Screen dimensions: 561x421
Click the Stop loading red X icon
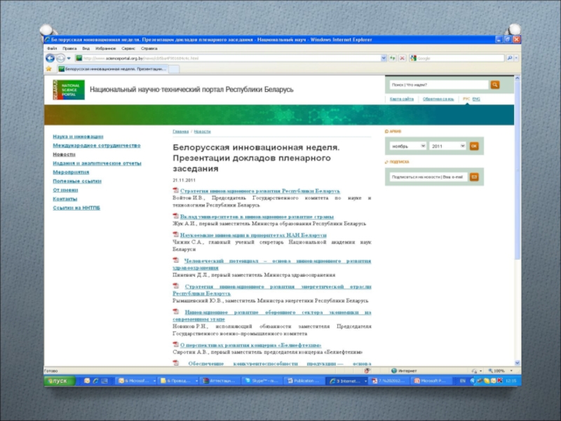[x=402, y=58]
